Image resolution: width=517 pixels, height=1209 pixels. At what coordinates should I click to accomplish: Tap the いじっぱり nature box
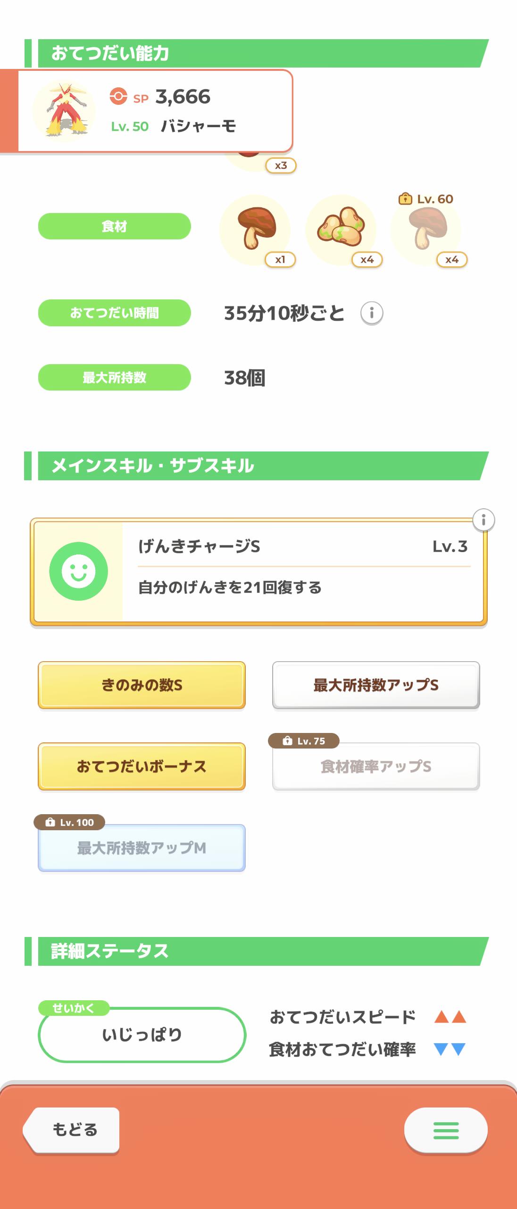[x=142, y=1035]
